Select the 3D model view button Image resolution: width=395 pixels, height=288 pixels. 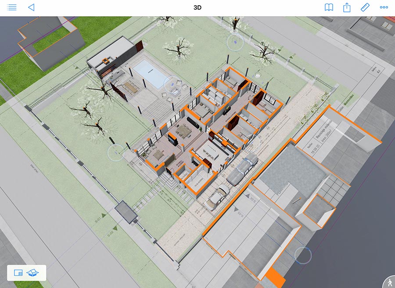point(33,273)
